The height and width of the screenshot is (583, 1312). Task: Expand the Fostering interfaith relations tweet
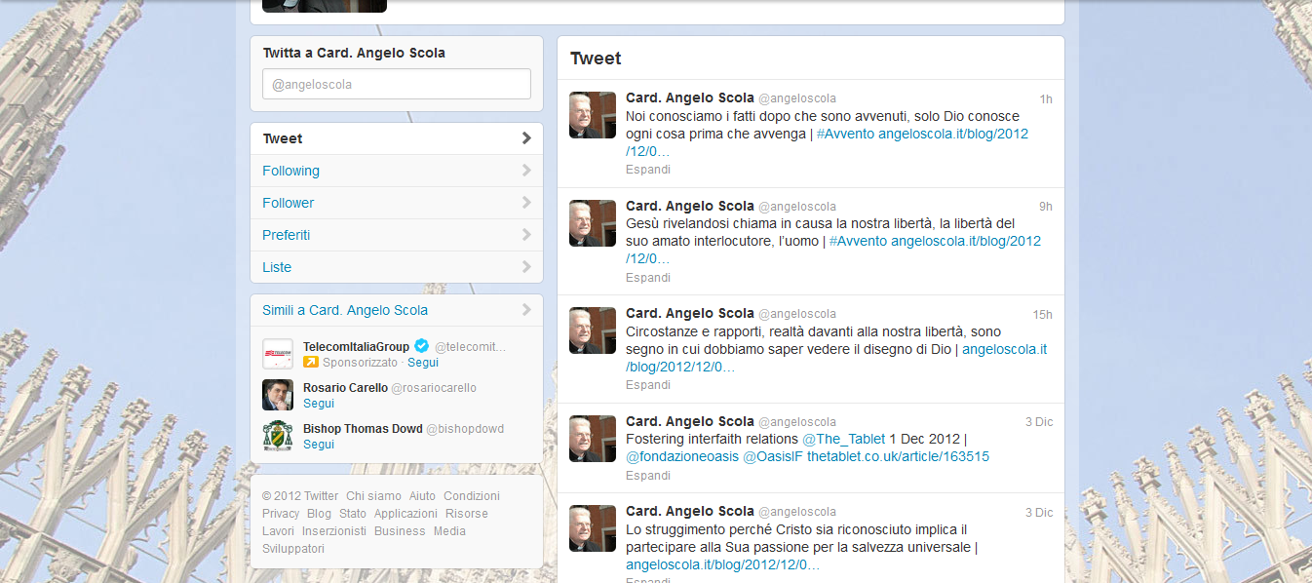click(648, 476)
